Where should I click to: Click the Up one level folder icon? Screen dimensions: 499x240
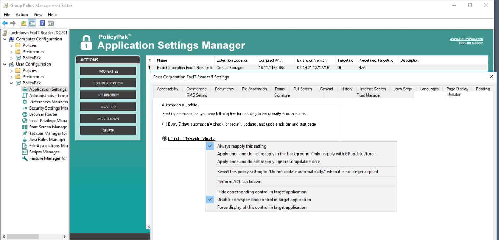[x=24, y=23]
